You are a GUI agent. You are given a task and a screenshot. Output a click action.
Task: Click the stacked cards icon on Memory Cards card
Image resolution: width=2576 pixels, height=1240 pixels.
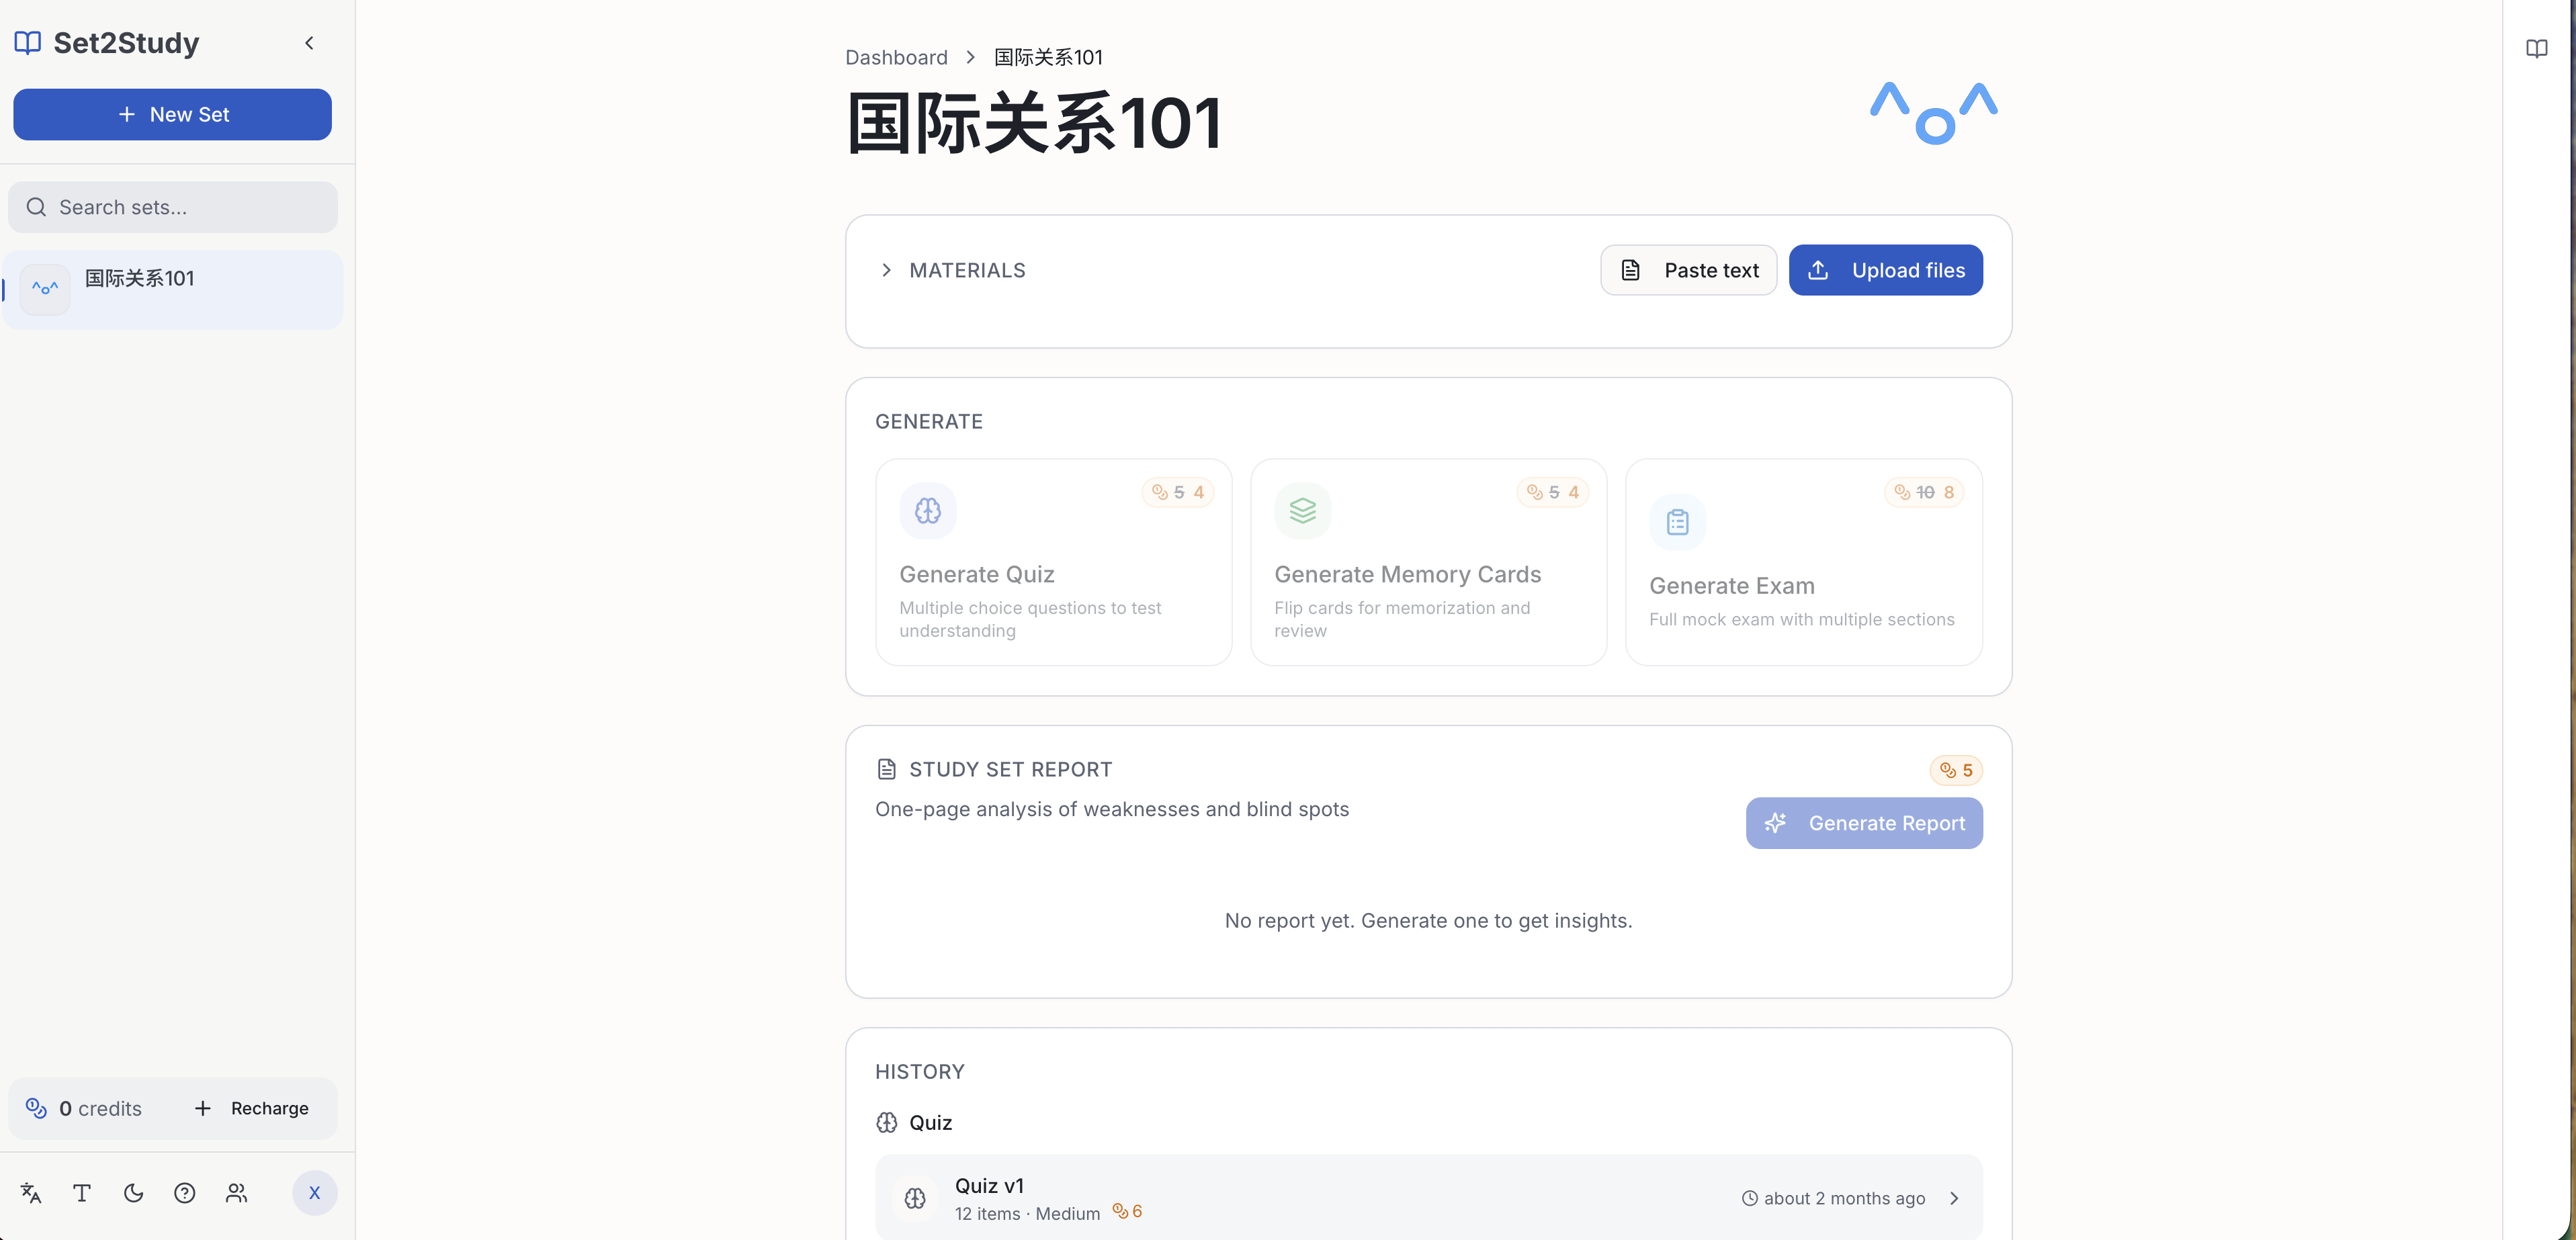pos(1302,510)
